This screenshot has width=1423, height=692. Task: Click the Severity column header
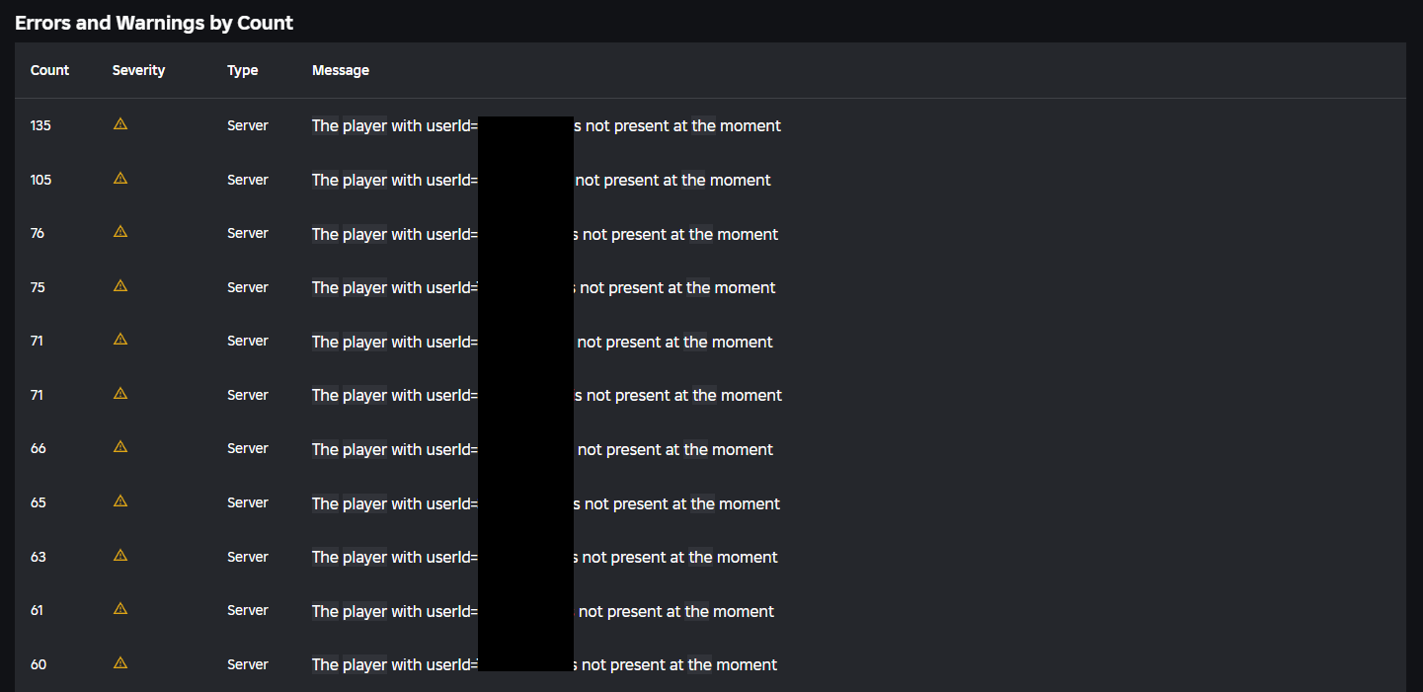coord(138,70)
